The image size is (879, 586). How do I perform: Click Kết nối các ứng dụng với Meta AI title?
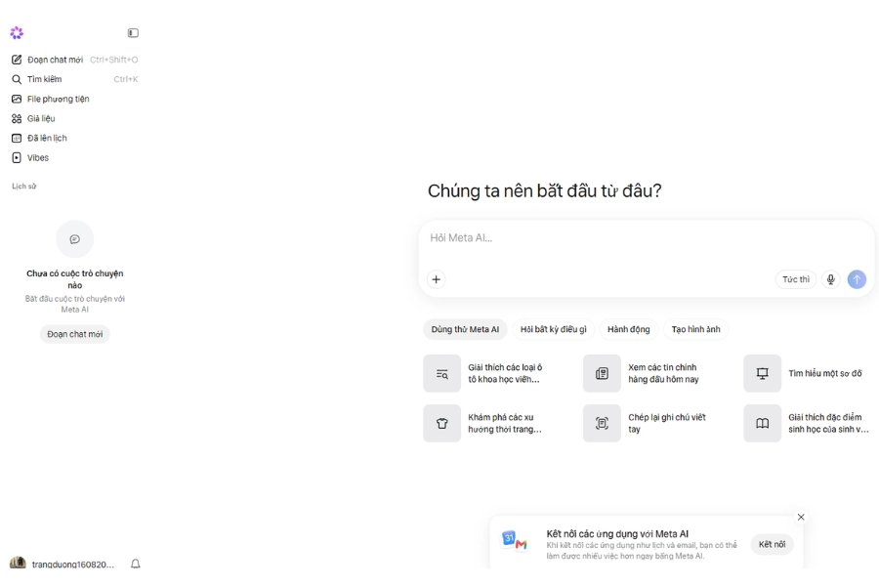pos(617,534)
